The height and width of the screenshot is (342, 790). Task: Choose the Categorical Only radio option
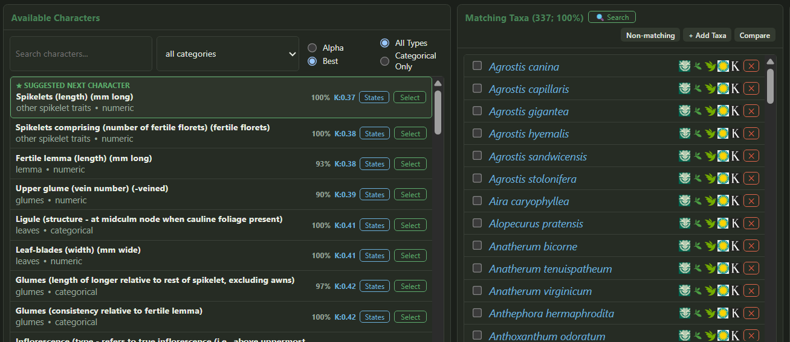[384, 61]
